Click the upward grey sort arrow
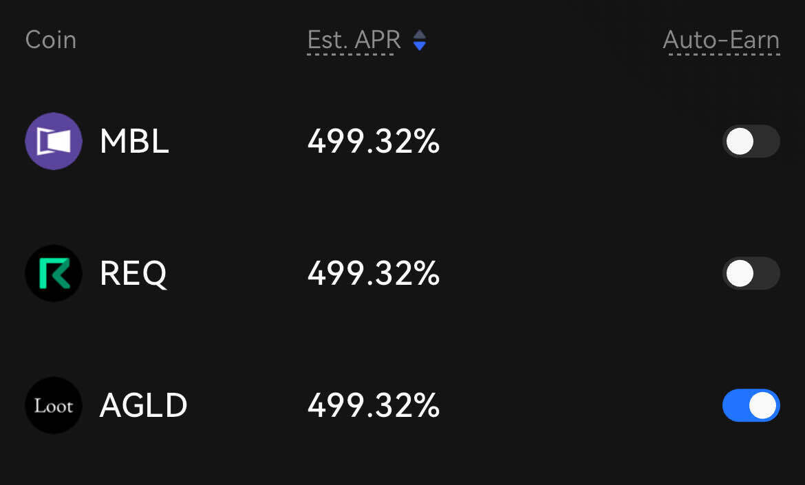The width and height of the screenshot is (805, 485). point(419,34)
